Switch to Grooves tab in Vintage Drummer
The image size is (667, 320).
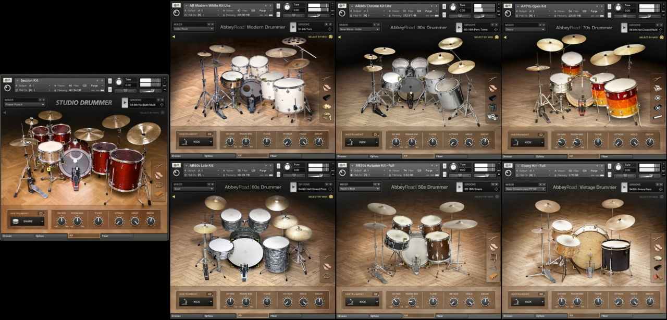pos(518,315)
